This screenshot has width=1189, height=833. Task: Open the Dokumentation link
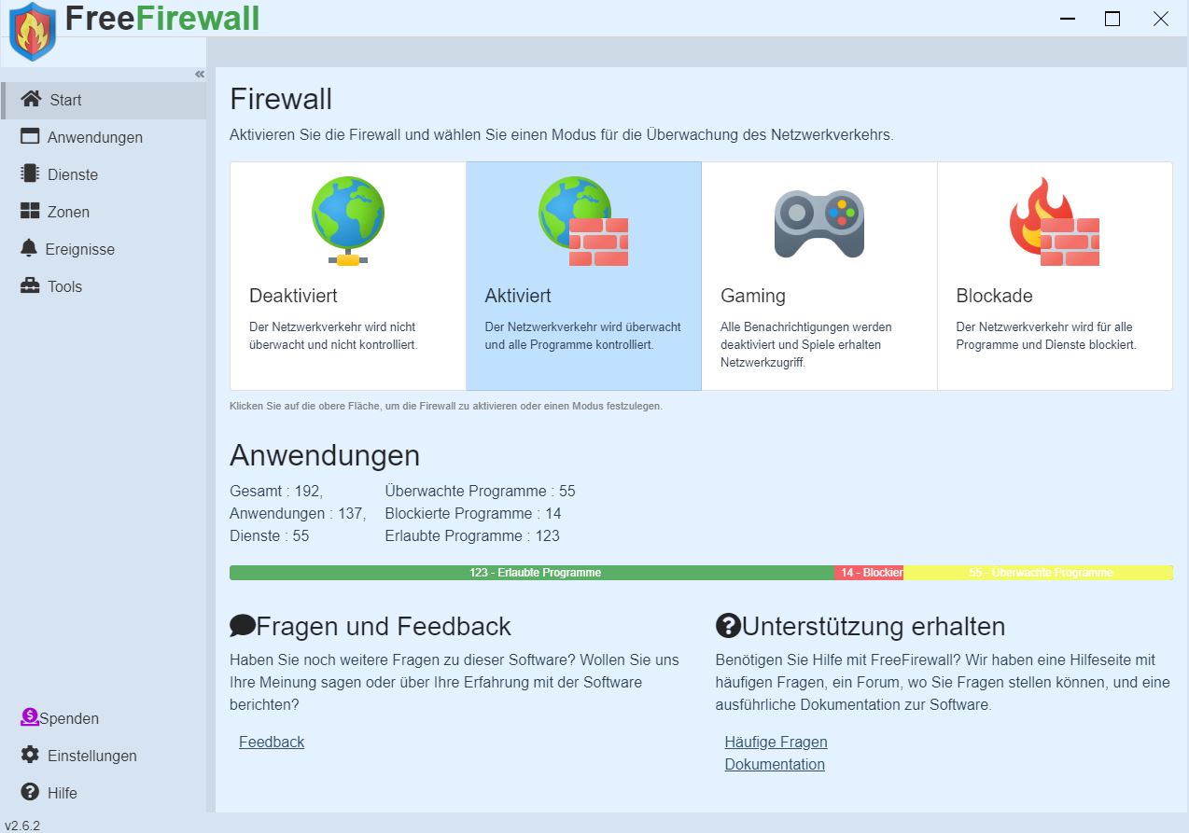[775, 764]
